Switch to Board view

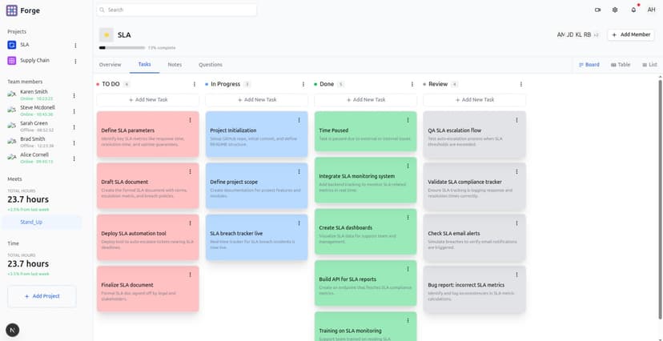pos(589,65)
